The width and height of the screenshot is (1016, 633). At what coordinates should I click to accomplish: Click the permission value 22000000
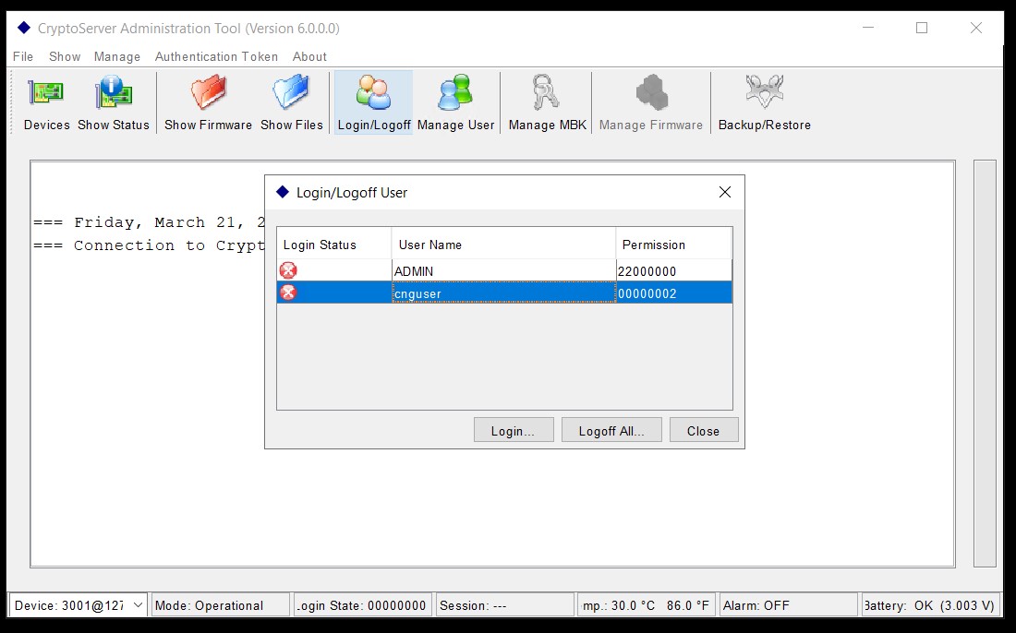(x=647, y=271)
